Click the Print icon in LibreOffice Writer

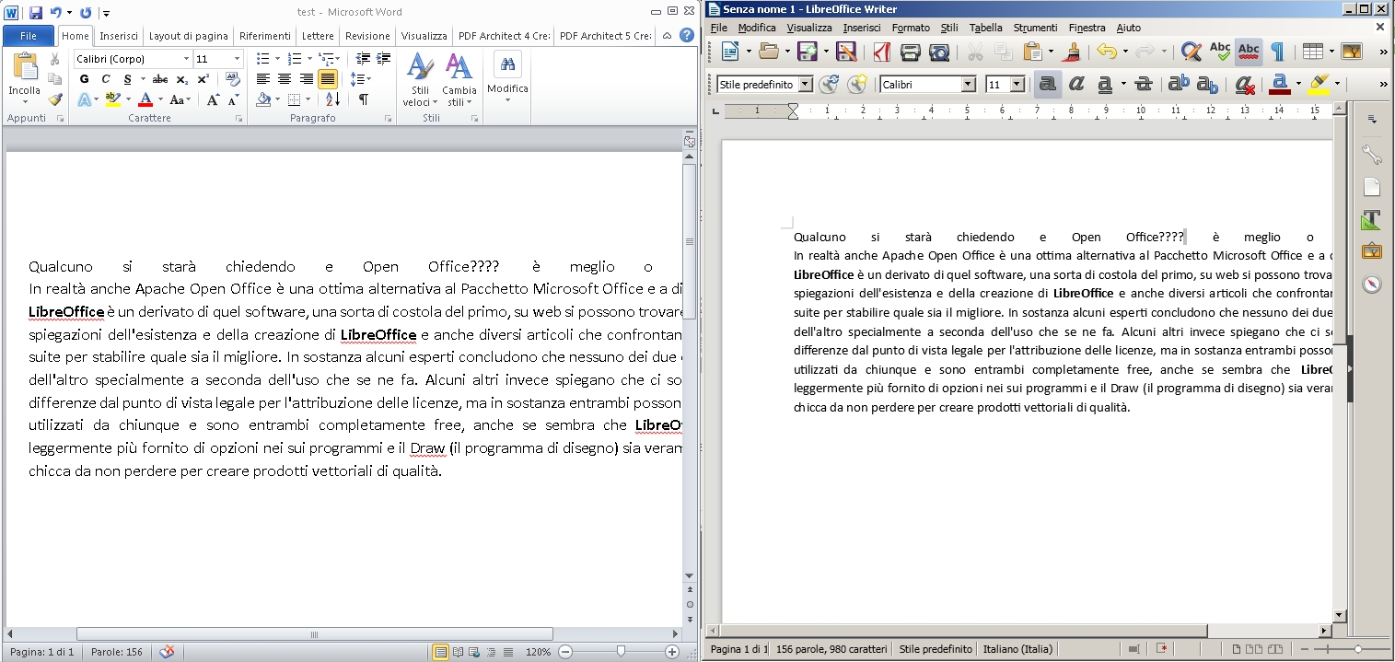911,52
